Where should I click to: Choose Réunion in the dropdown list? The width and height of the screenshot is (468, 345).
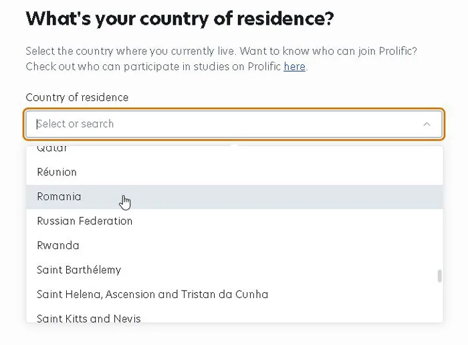[235, 172]
